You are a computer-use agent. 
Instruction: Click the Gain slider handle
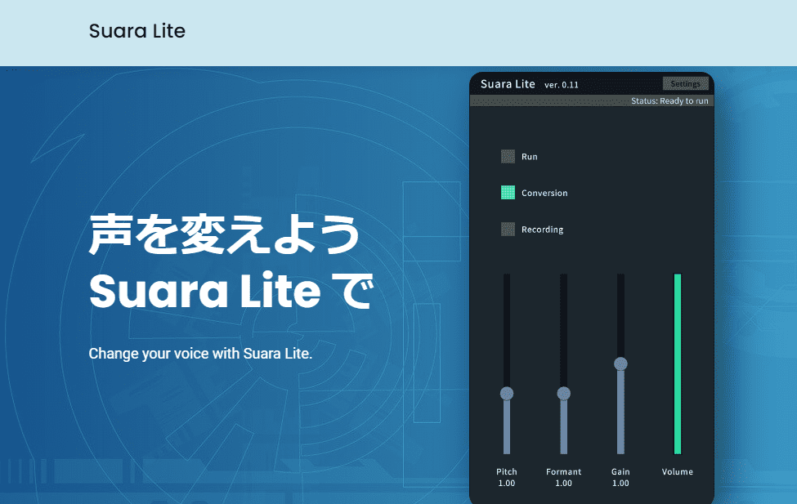click(620, 364)
